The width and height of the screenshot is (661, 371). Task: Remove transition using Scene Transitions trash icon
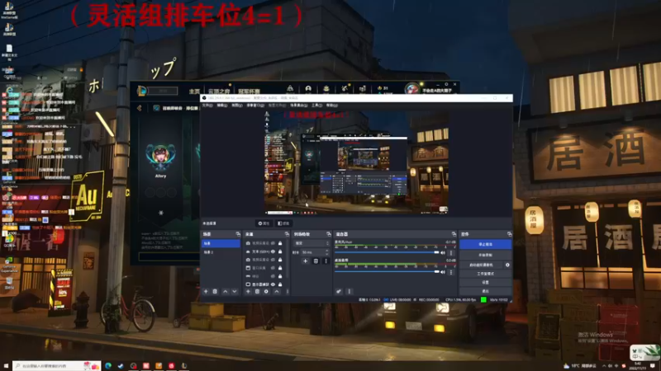(316, 261)
